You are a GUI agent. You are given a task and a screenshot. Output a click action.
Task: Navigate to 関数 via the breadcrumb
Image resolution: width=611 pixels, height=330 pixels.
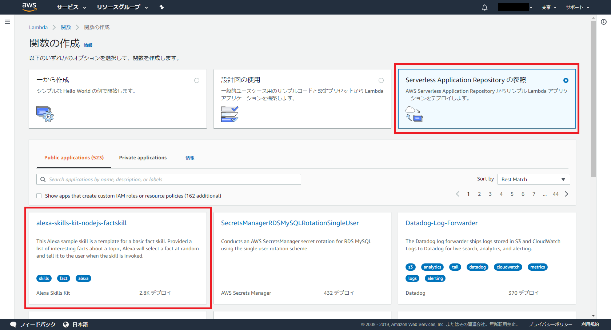(66, 27)
